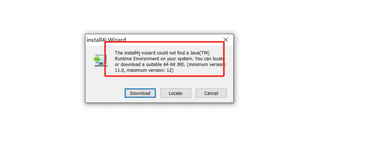Click the Download button
392x162 pixels.
click(140, 93)
